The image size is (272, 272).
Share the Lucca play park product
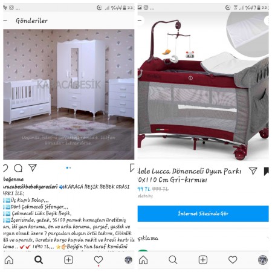point(253,171)
